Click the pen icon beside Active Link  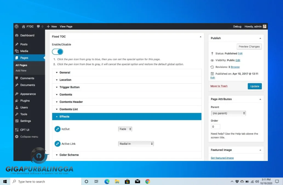(57, 144)
